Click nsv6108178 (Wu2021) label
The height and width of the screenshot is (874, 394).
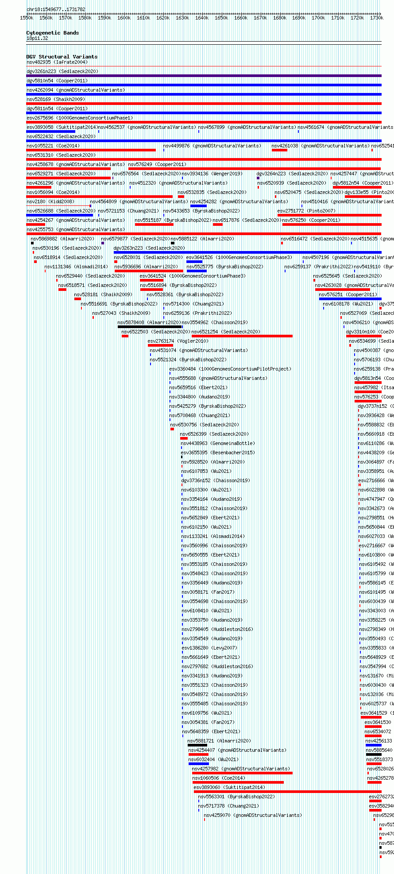tap(348, 304)
